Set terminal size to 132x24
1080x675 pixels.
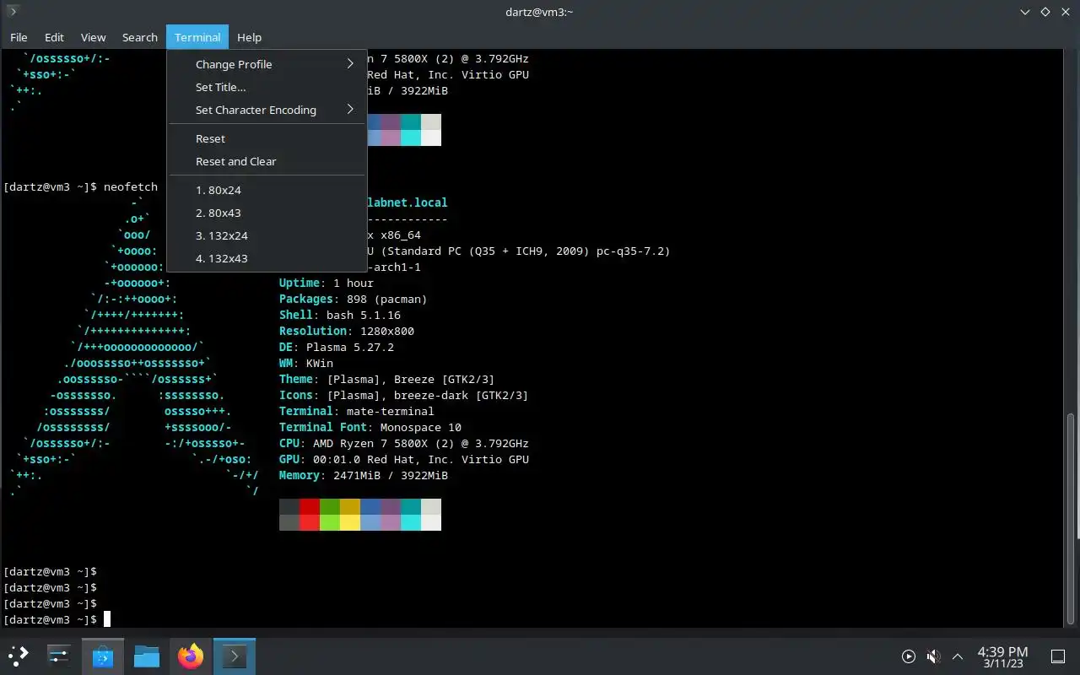[267, 235]
